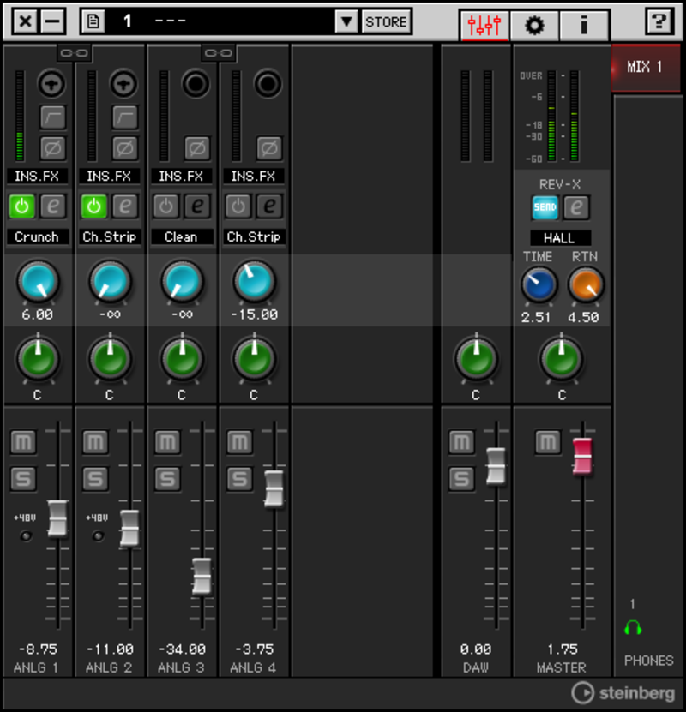Toggle the channel link between ANLG 3 and 4
The image size is (686, 712).
[x=219, y=53]
